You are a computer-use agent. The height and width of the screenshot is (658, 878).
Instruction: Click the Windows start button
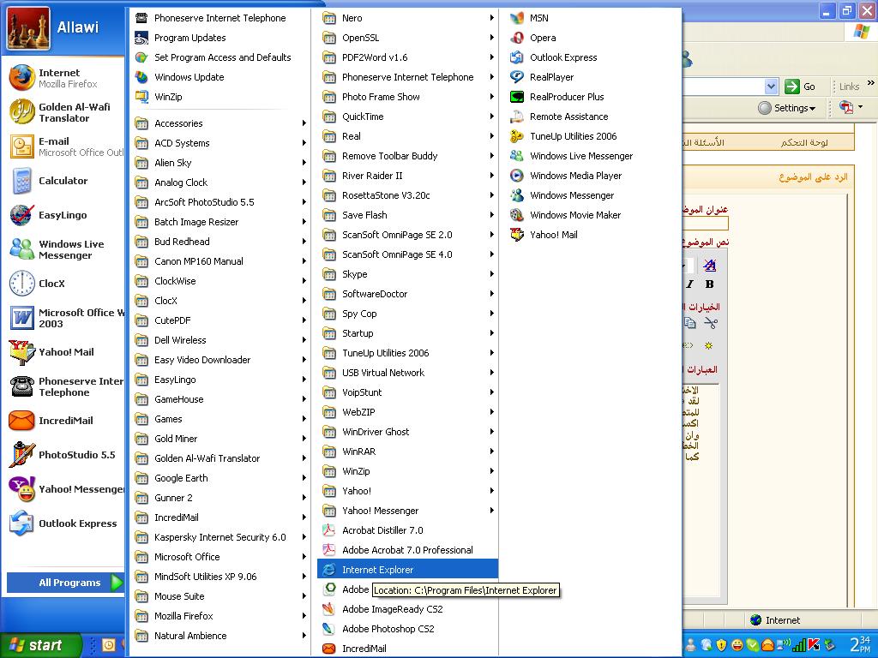click(x=36, y=645)
